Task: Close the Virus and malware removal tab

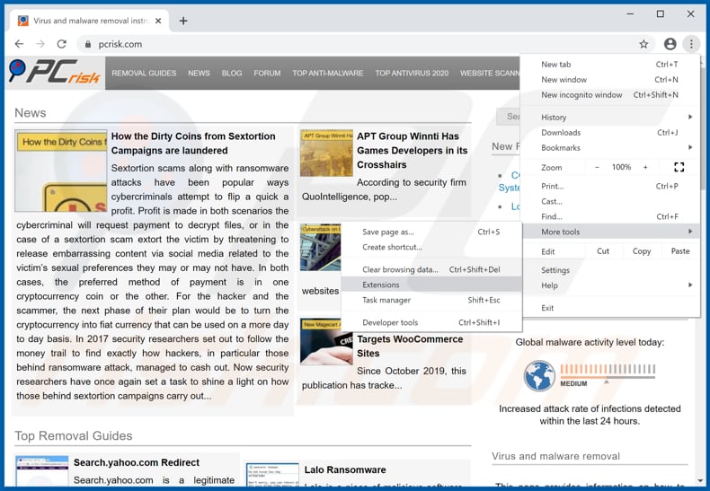Action: click(x=158, y=21)
